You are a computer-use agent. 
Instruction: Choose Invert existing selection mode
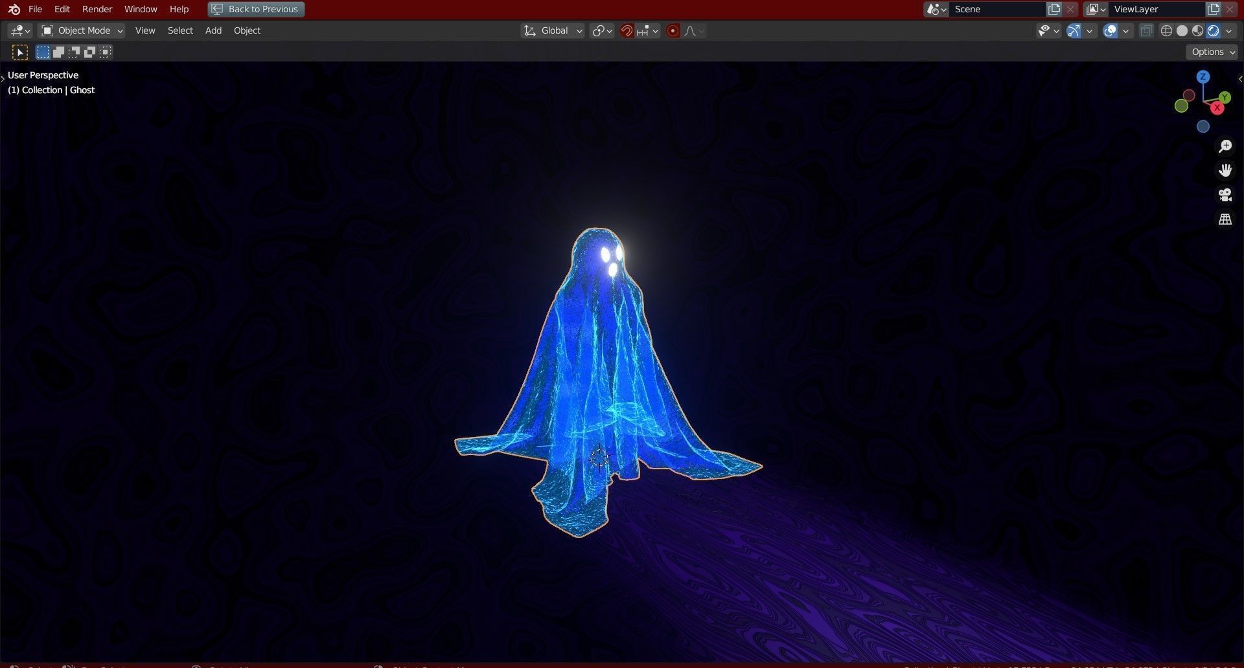[89, 52]
